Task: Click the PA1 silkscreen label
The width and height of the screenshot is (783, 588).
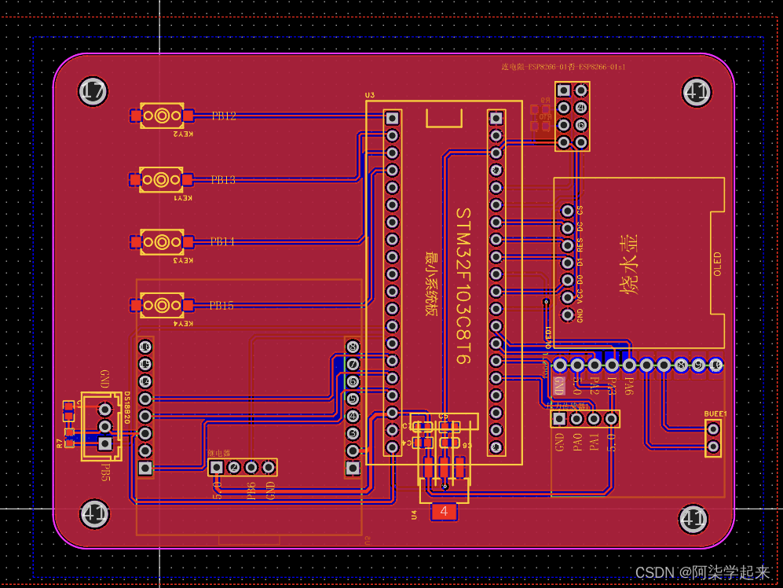Action: point(594,442)
